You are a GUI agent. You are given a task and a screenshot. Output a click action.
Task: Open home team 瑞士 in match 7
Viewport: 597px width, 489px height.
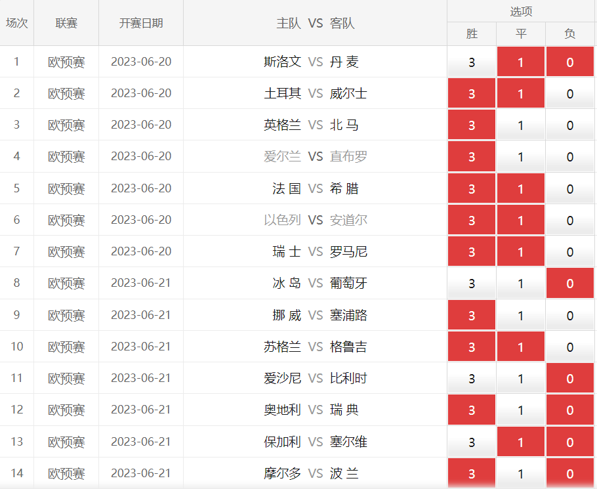click(287, 251)
